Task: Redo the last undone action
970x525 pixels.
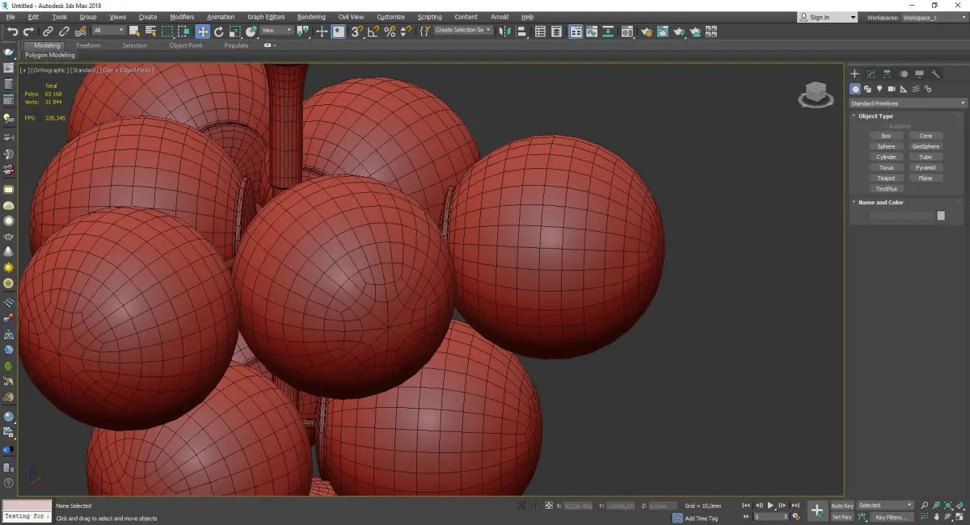Action: (x=28, y=31)
